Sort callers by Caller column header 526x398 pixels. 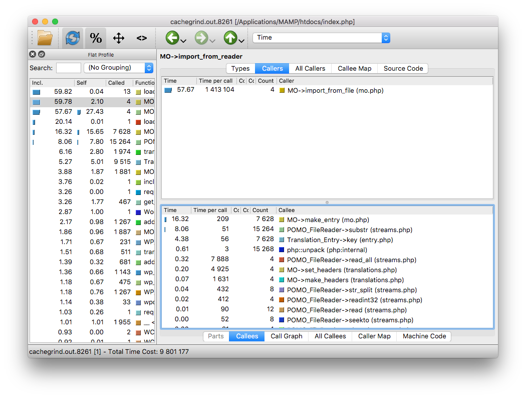pos(385,81)
